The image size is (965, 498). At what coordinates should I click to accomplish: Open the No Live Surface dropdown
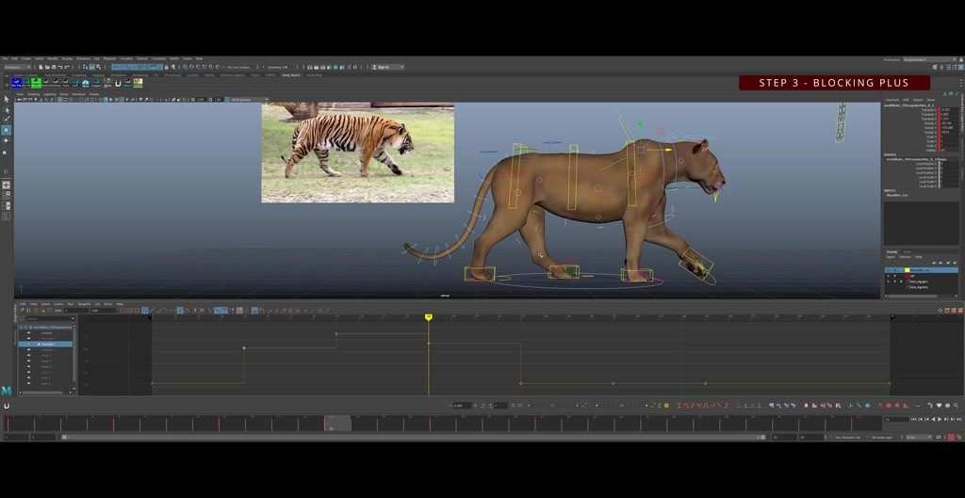coord(238,67)
